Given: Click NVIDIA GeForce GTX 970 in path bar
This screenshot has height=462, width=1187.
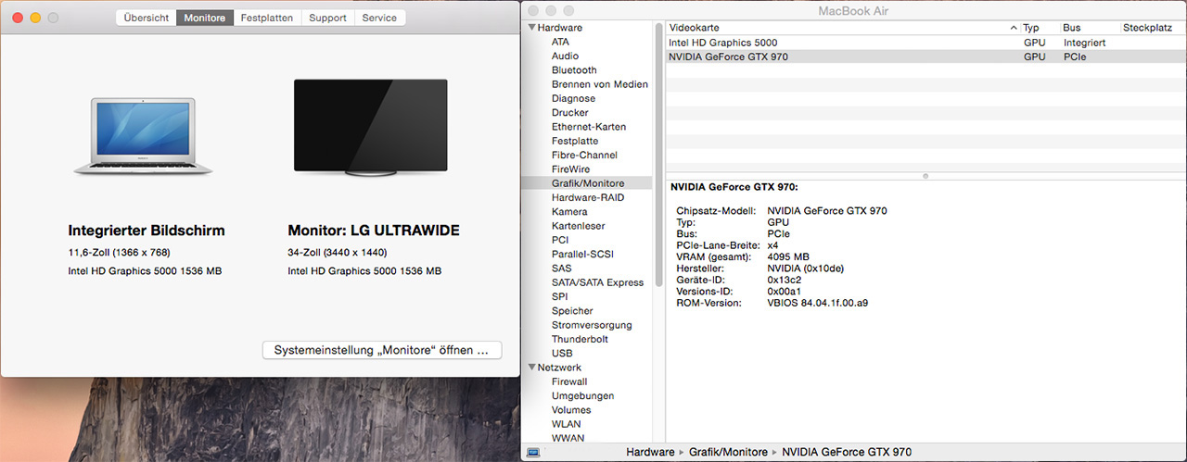Looking at the screenshot, I should 847,453.
